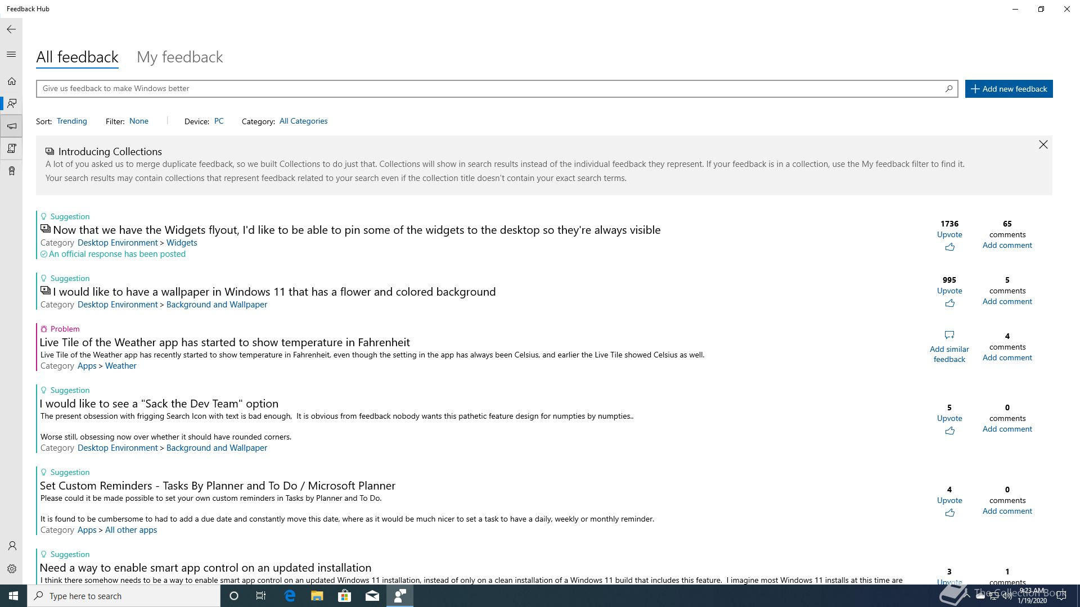This screenshot has width=1080, height=607.
Task: Go back using the back arrow
Action: 11,29
